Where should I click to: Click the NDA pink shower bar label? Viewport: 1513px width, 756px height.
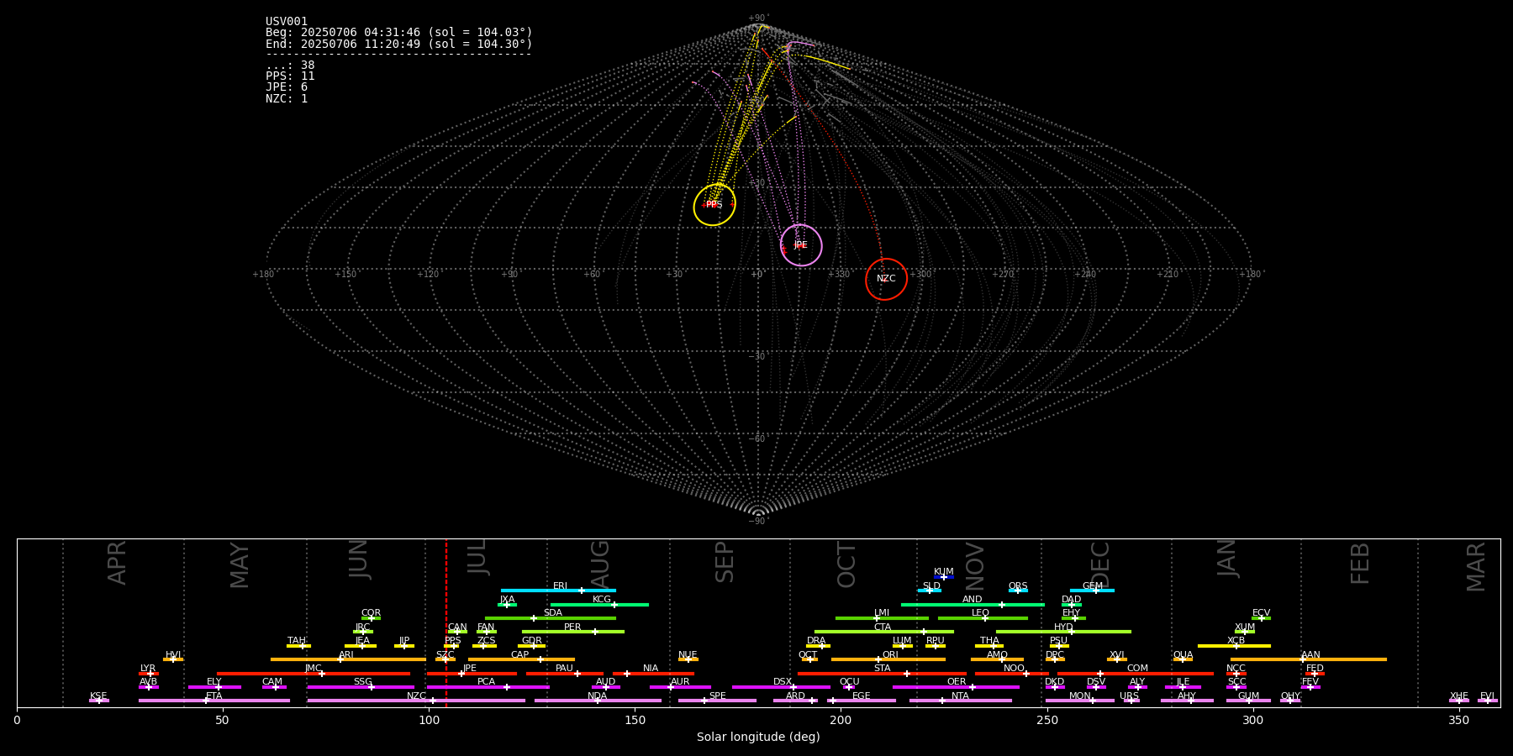click(x=597, y=696)
